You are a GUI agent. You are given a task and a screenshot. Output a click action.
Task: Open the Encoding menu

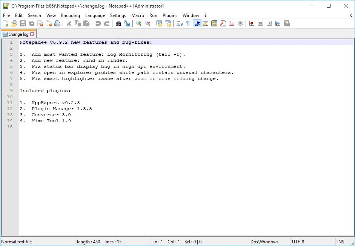point(71,15)
